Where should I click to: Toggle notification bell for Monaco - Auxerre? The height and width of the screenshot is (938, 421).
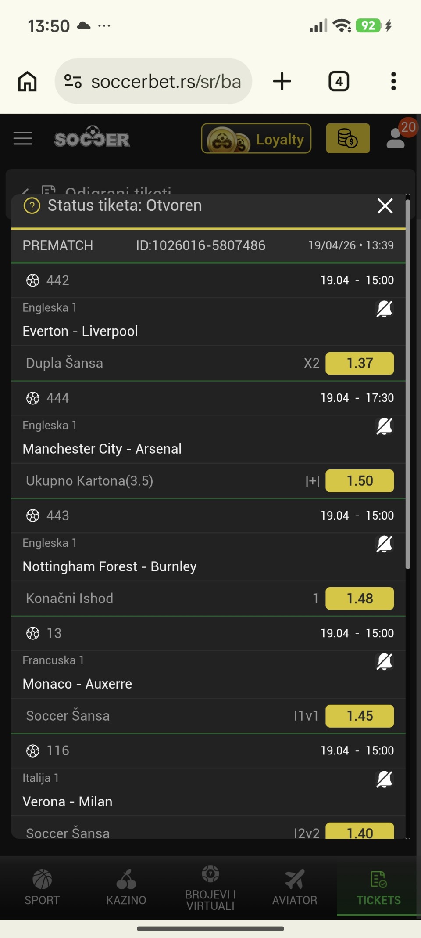click(384, 662)
